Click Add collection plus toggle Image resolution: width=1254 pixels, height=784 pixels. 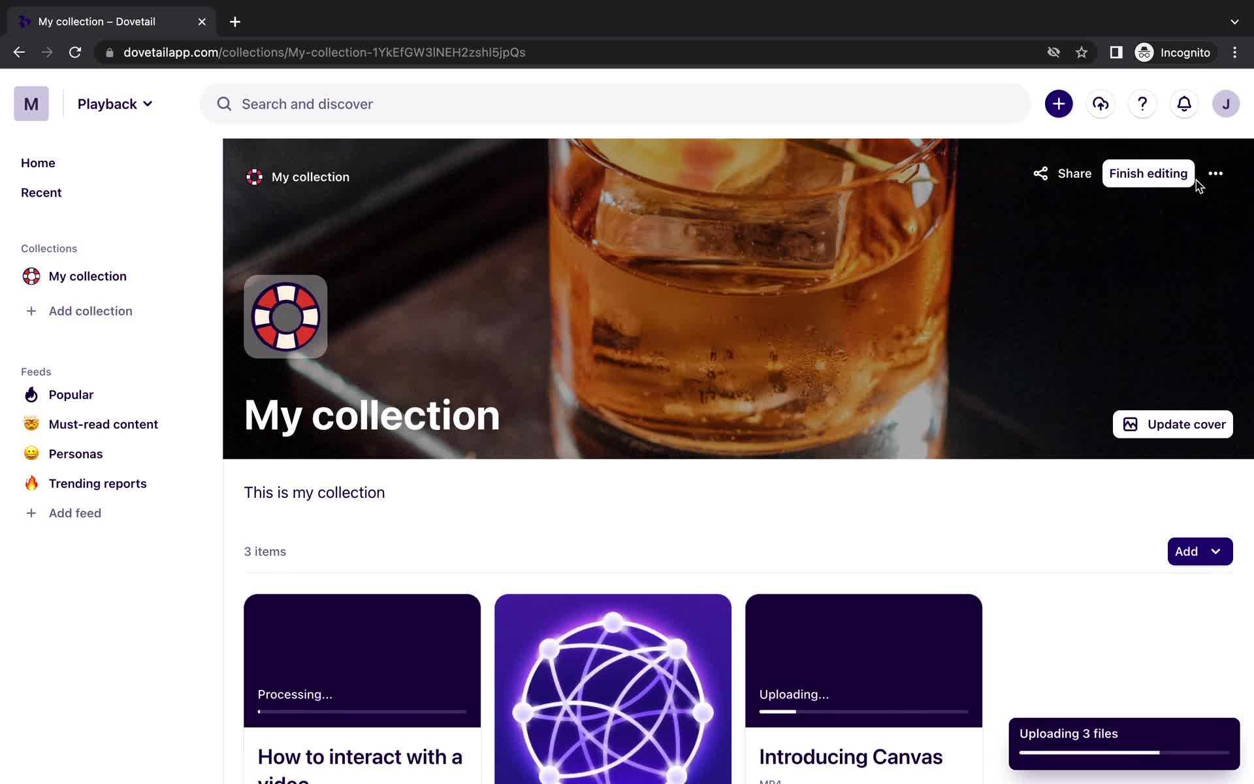31,311
